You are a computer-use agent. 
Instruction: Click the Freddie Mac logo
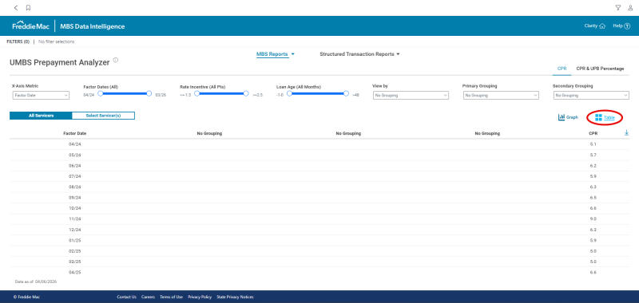tap(31, 26)
